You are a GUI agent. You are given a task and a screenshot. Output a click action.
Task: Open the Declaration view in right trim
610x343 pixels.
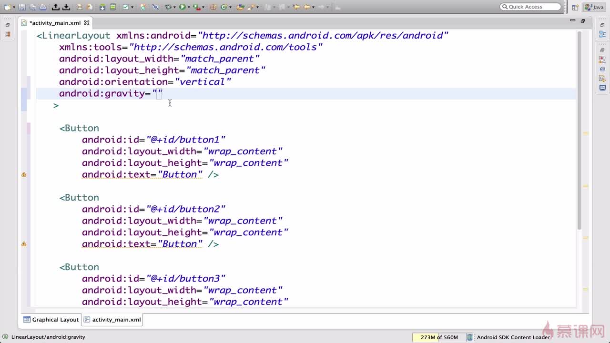602,78
